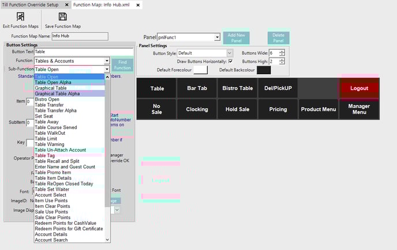Select the Function Map: Info Hub.xml tab
This screenshot has height=250, width=397.
(102, 5)
